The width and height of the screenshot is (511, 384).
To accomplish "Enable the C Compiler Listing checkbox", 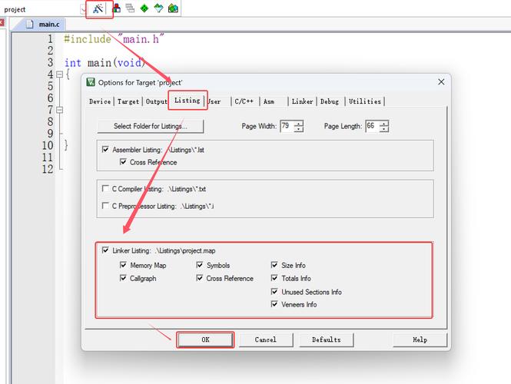I will point(105,189).
